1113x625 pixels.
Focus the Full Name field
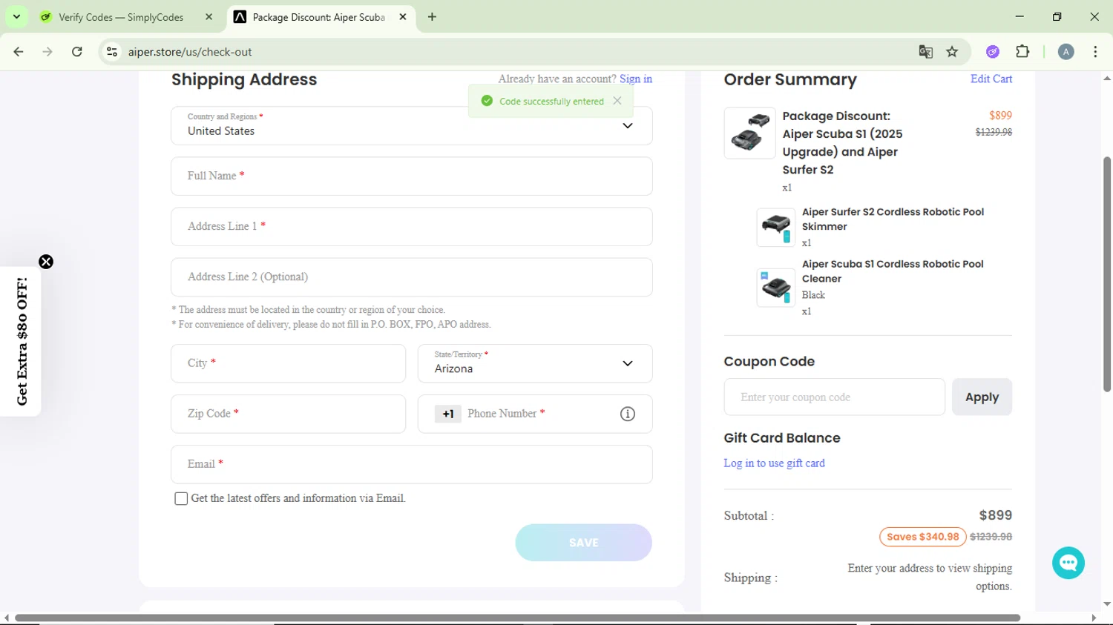pos(412,176)
